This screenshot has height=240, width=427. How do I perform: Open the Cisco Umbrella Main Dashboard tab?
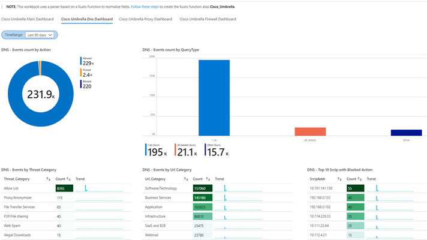[27, 19]
